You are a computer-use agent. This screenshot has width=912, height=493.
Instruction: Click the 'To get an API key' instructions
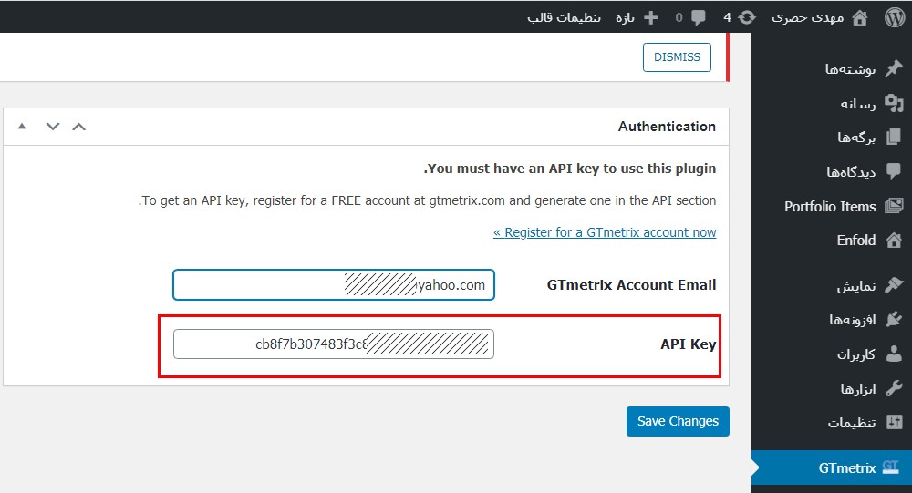point(428,200)
